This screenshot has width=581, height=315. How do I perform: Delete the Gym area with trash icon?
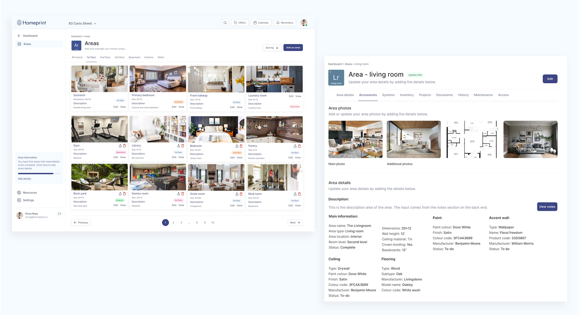[124, 146]
